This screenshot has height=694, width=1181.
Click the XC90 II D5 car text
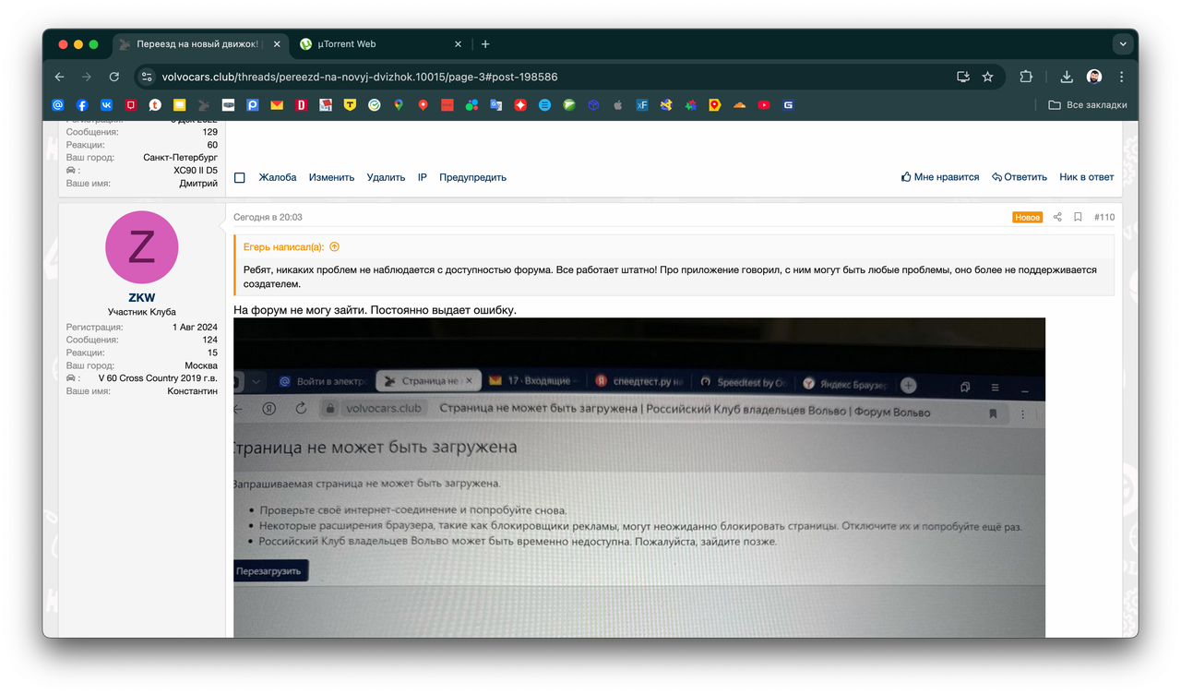click(196, 171)
